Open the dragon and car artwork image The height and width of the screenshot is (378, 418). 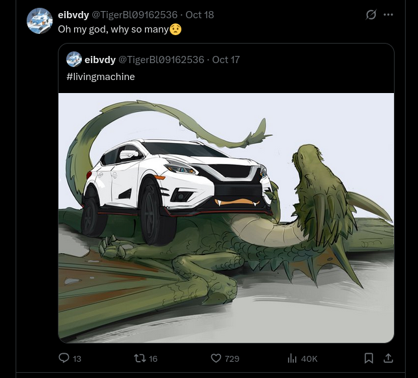point(226,217)
